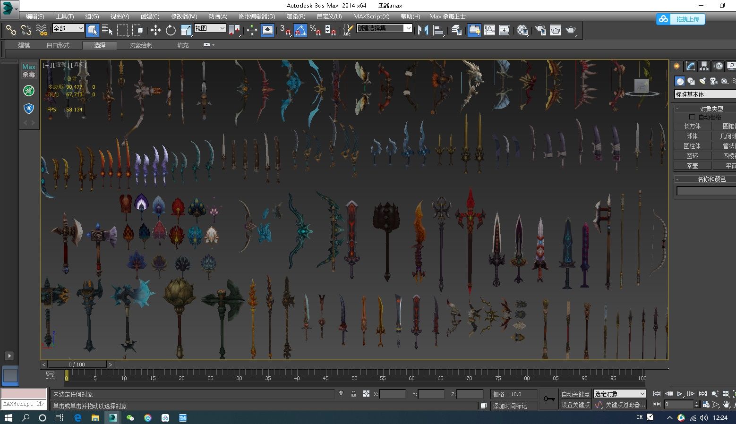The image size is (736, 424).
Task: Open the 修改器(M) menu
Action: tap(184, 16)
